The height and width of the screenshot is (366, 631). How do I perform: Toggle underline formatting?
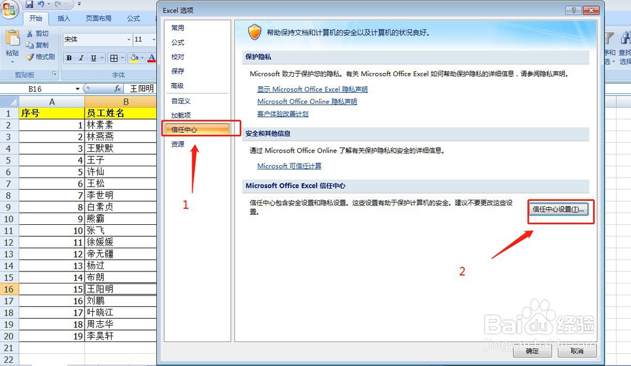[x=93, y=58]
